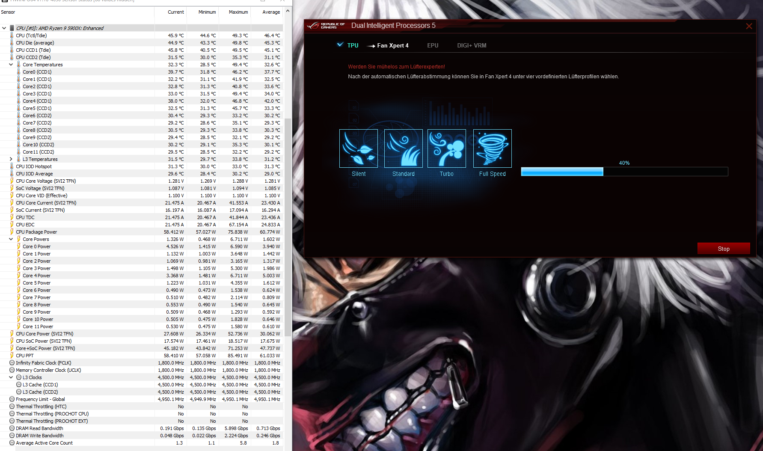Select the DRAM Write Bandwidth row

pos(141,436)
